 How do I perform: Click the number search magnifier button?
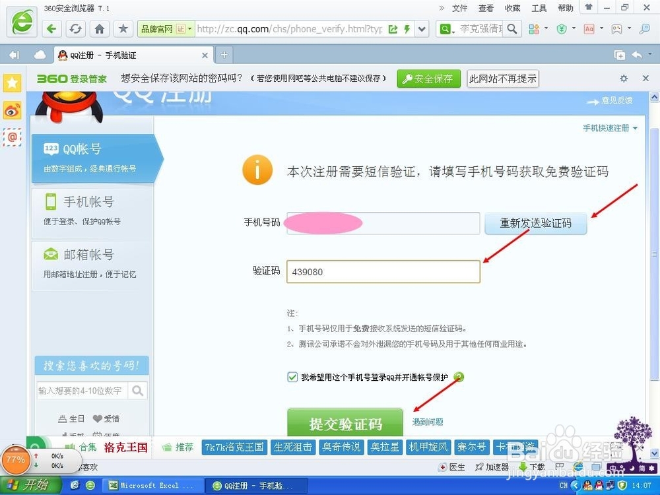pos(137,391)
